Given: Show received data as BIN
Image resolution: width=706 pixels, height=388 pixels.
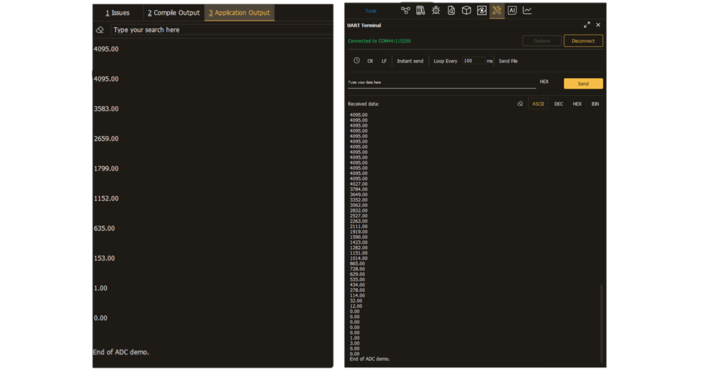Looking at the screenshot, I should (x=595, y=104).
